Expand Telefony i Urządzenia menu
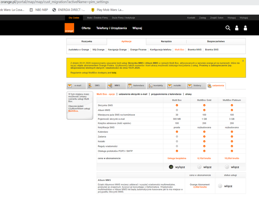The width and height of the screenshot is (259, 198). click(x=111, y=28)
